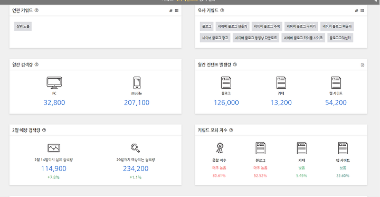This screenshot has width=380, height=197.
Task: Click the 2월 14일까지 실제 검색량 label
Action: click(54, 160)
